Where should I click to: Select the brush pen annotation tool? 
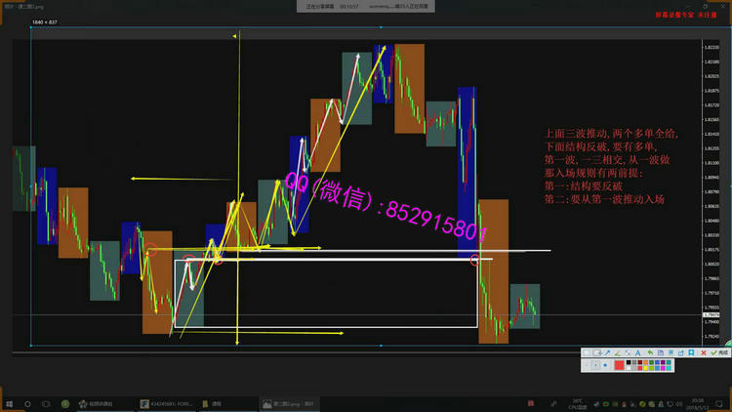tap(617, 352)
